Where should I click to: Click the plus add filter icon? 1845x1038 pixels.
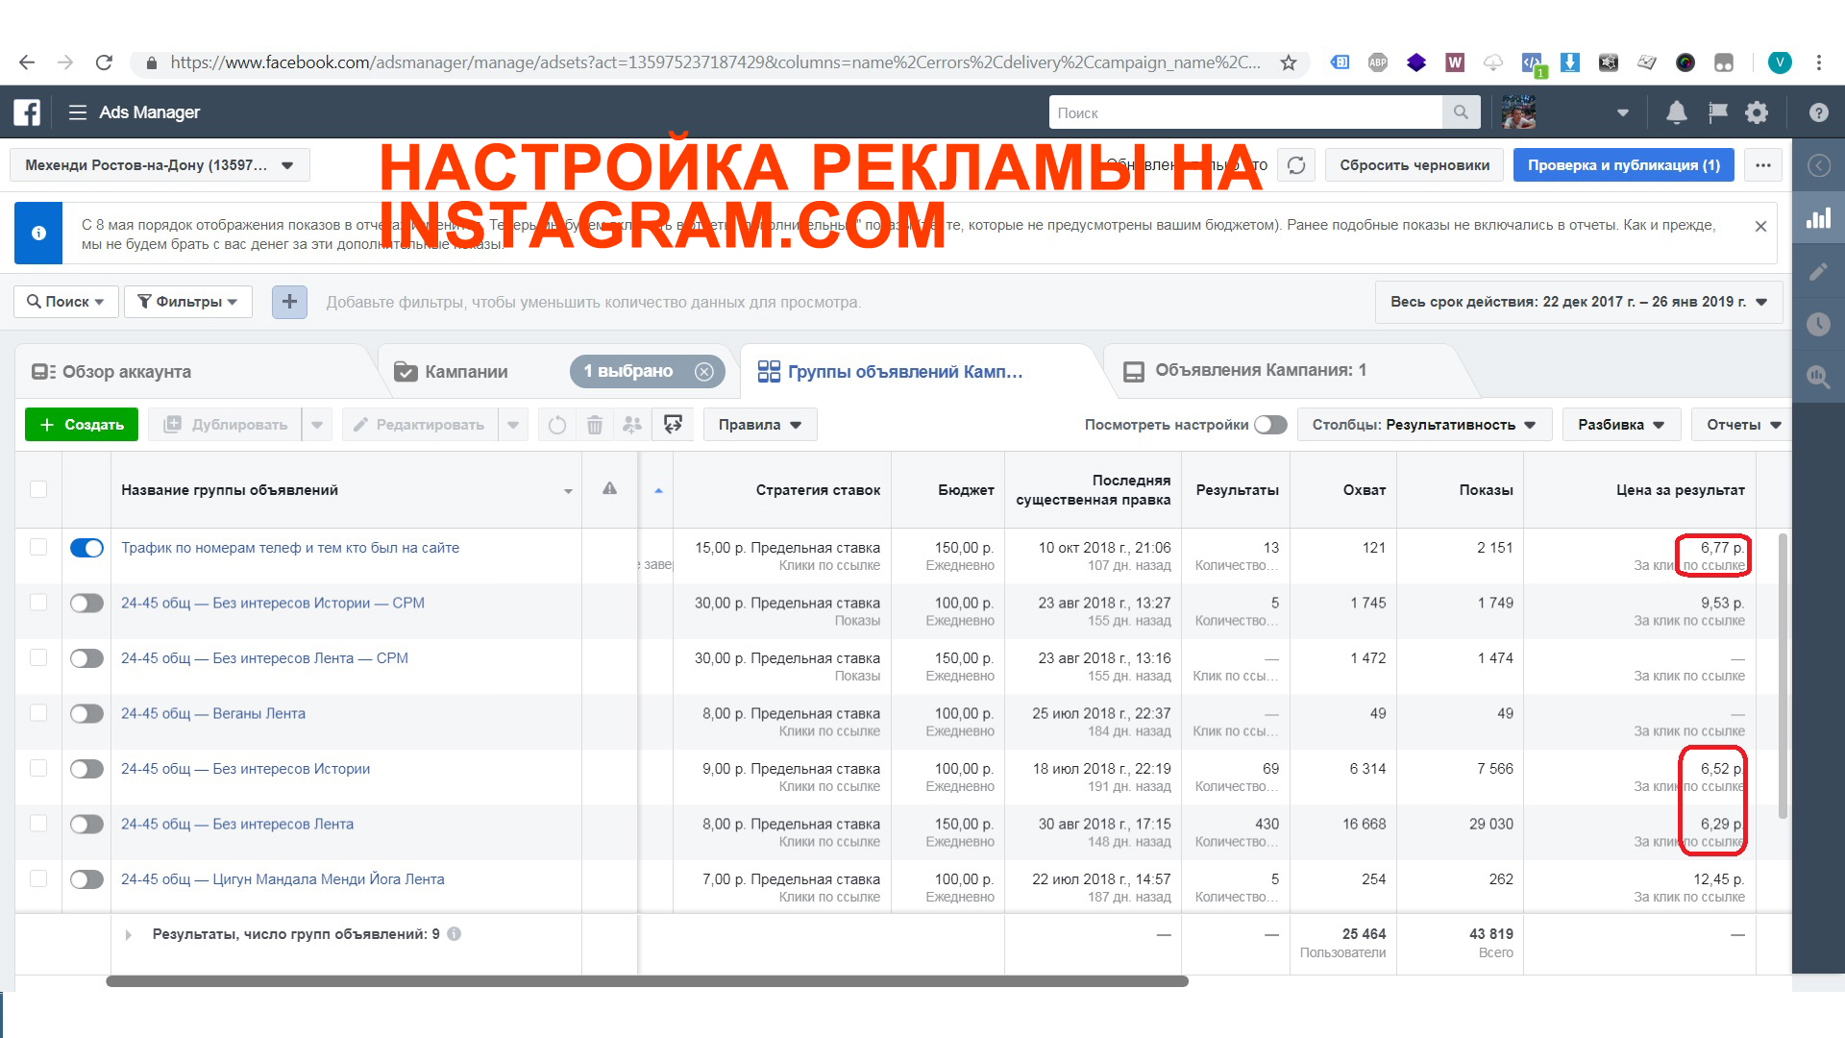coord(289,302)
